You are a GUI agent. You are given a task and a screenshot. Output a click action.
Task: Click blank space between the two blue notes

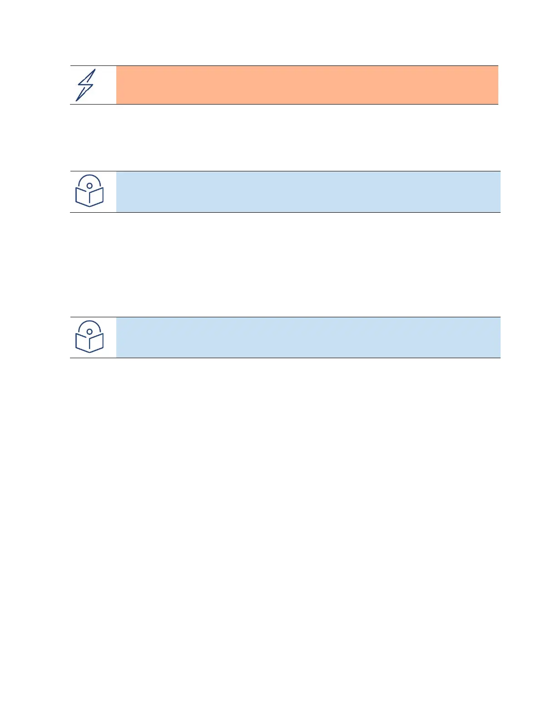[278, 265]
